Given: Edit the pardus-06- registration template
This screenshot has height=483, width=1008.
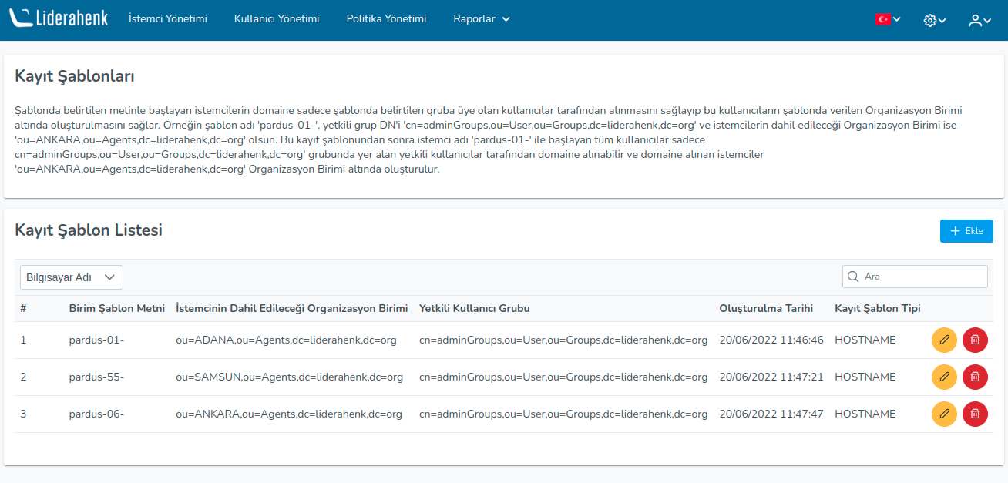Looking at the screenshot, I should coord(944,414).
